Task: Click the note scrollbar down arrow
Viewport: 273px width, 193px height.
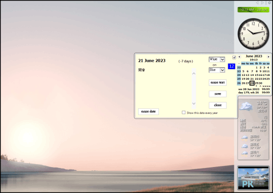Action: tap(194, 103)
